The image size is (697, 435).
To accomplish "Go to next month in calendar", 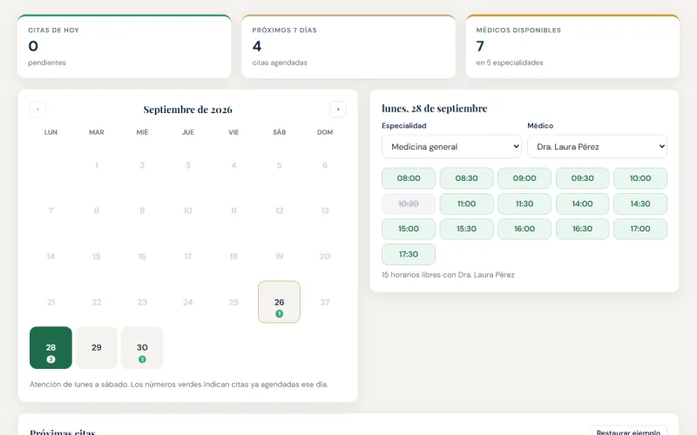I will 338,110.
